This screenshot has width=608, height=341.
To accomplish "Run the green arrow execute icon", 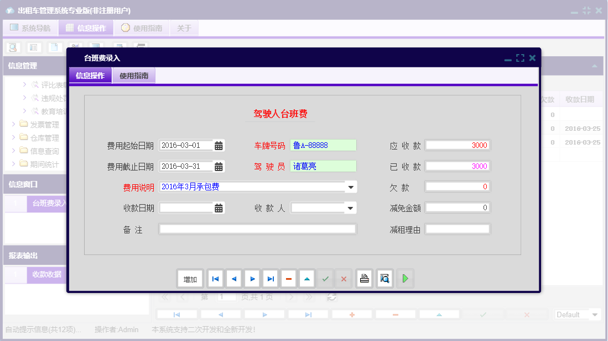I will coord(405,279).
